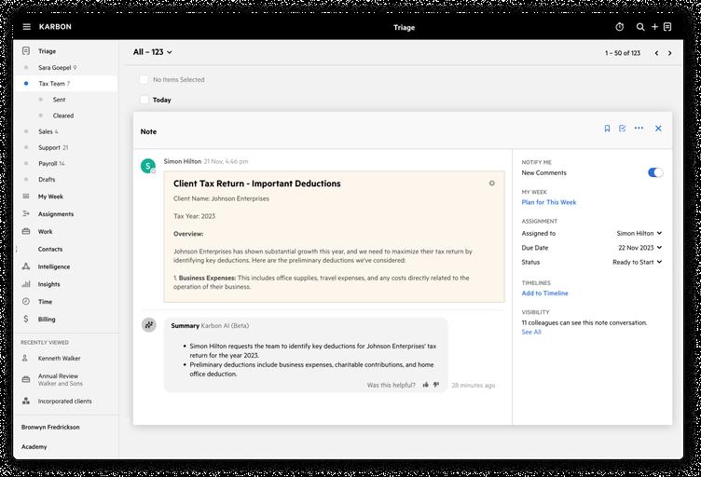Go to previous page of triage items
The width and height of the screenshot is (701, 477).
pyautogui.click(x=656, y=53)
